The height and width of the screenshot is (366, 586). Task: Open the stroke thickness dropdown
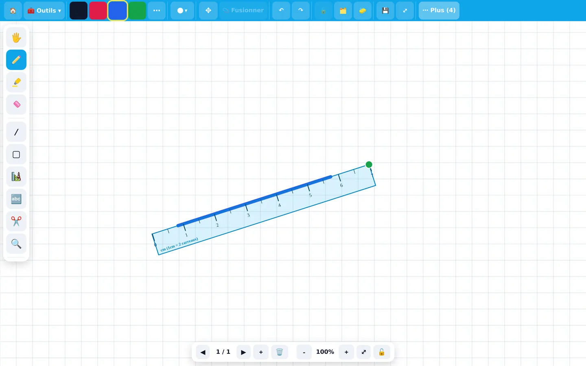click(182, 11)
